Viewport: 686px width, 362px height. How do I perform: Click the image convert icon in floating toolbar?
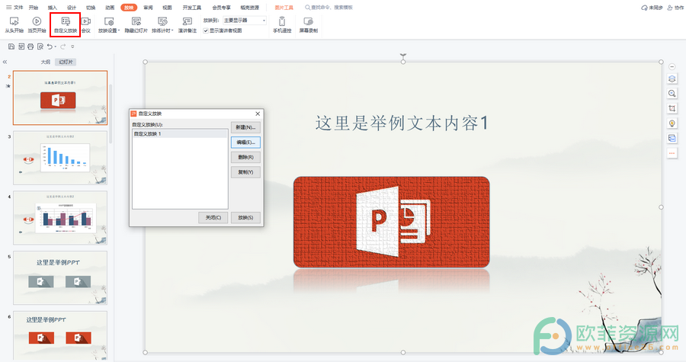click(x=672, y=138)
